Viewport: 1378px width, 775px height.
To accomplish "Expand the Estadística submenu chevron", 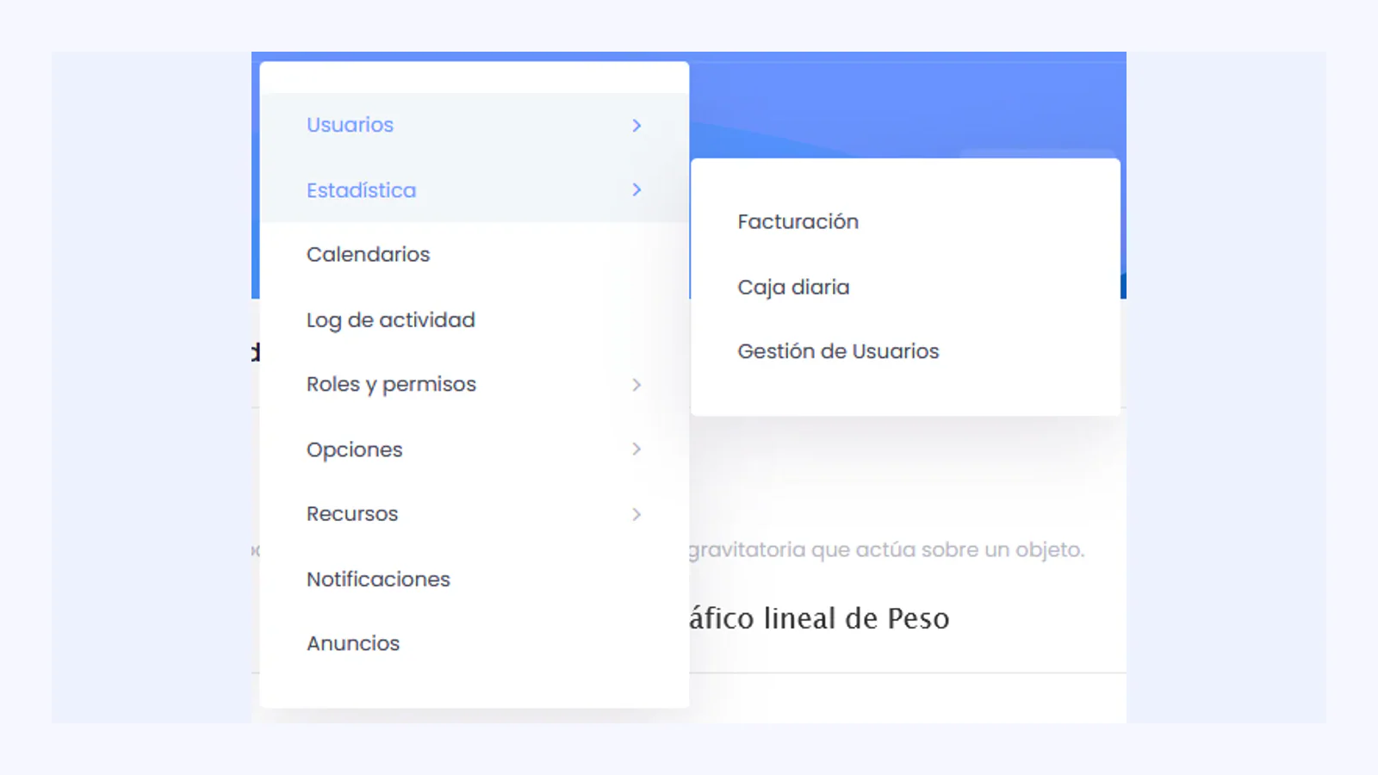I will [636, 189].
